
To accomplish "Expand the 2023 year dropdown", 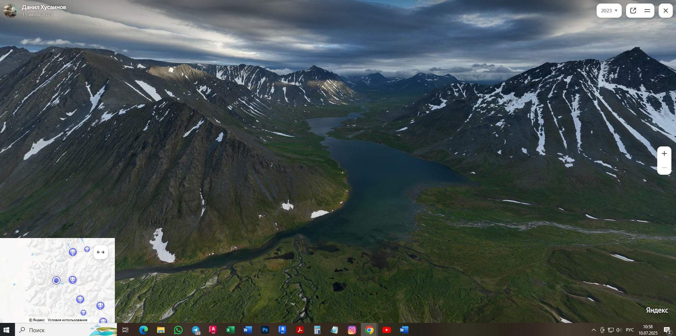I will click(x=609, y=11).
